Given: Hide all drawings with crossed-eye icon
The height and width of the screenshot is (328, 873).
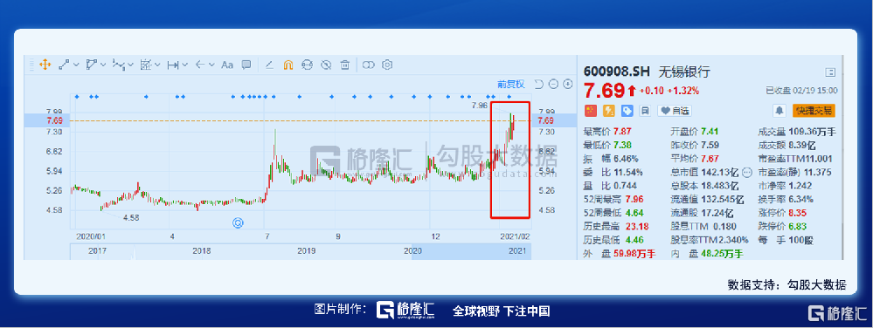Looking at the screenshot, I should 326,65.
